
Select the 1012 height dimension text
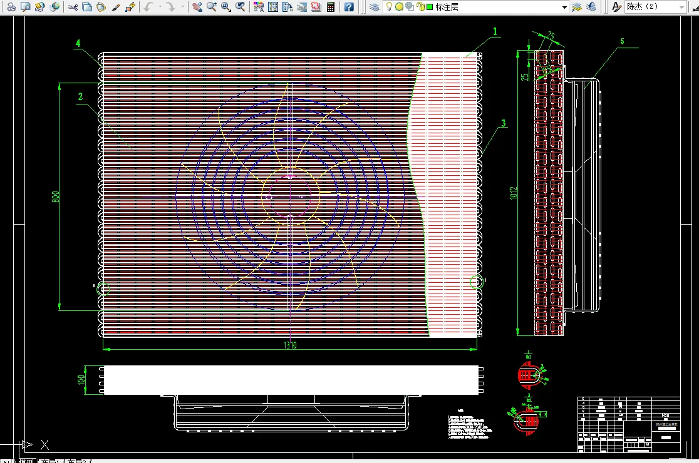[514, 193]
